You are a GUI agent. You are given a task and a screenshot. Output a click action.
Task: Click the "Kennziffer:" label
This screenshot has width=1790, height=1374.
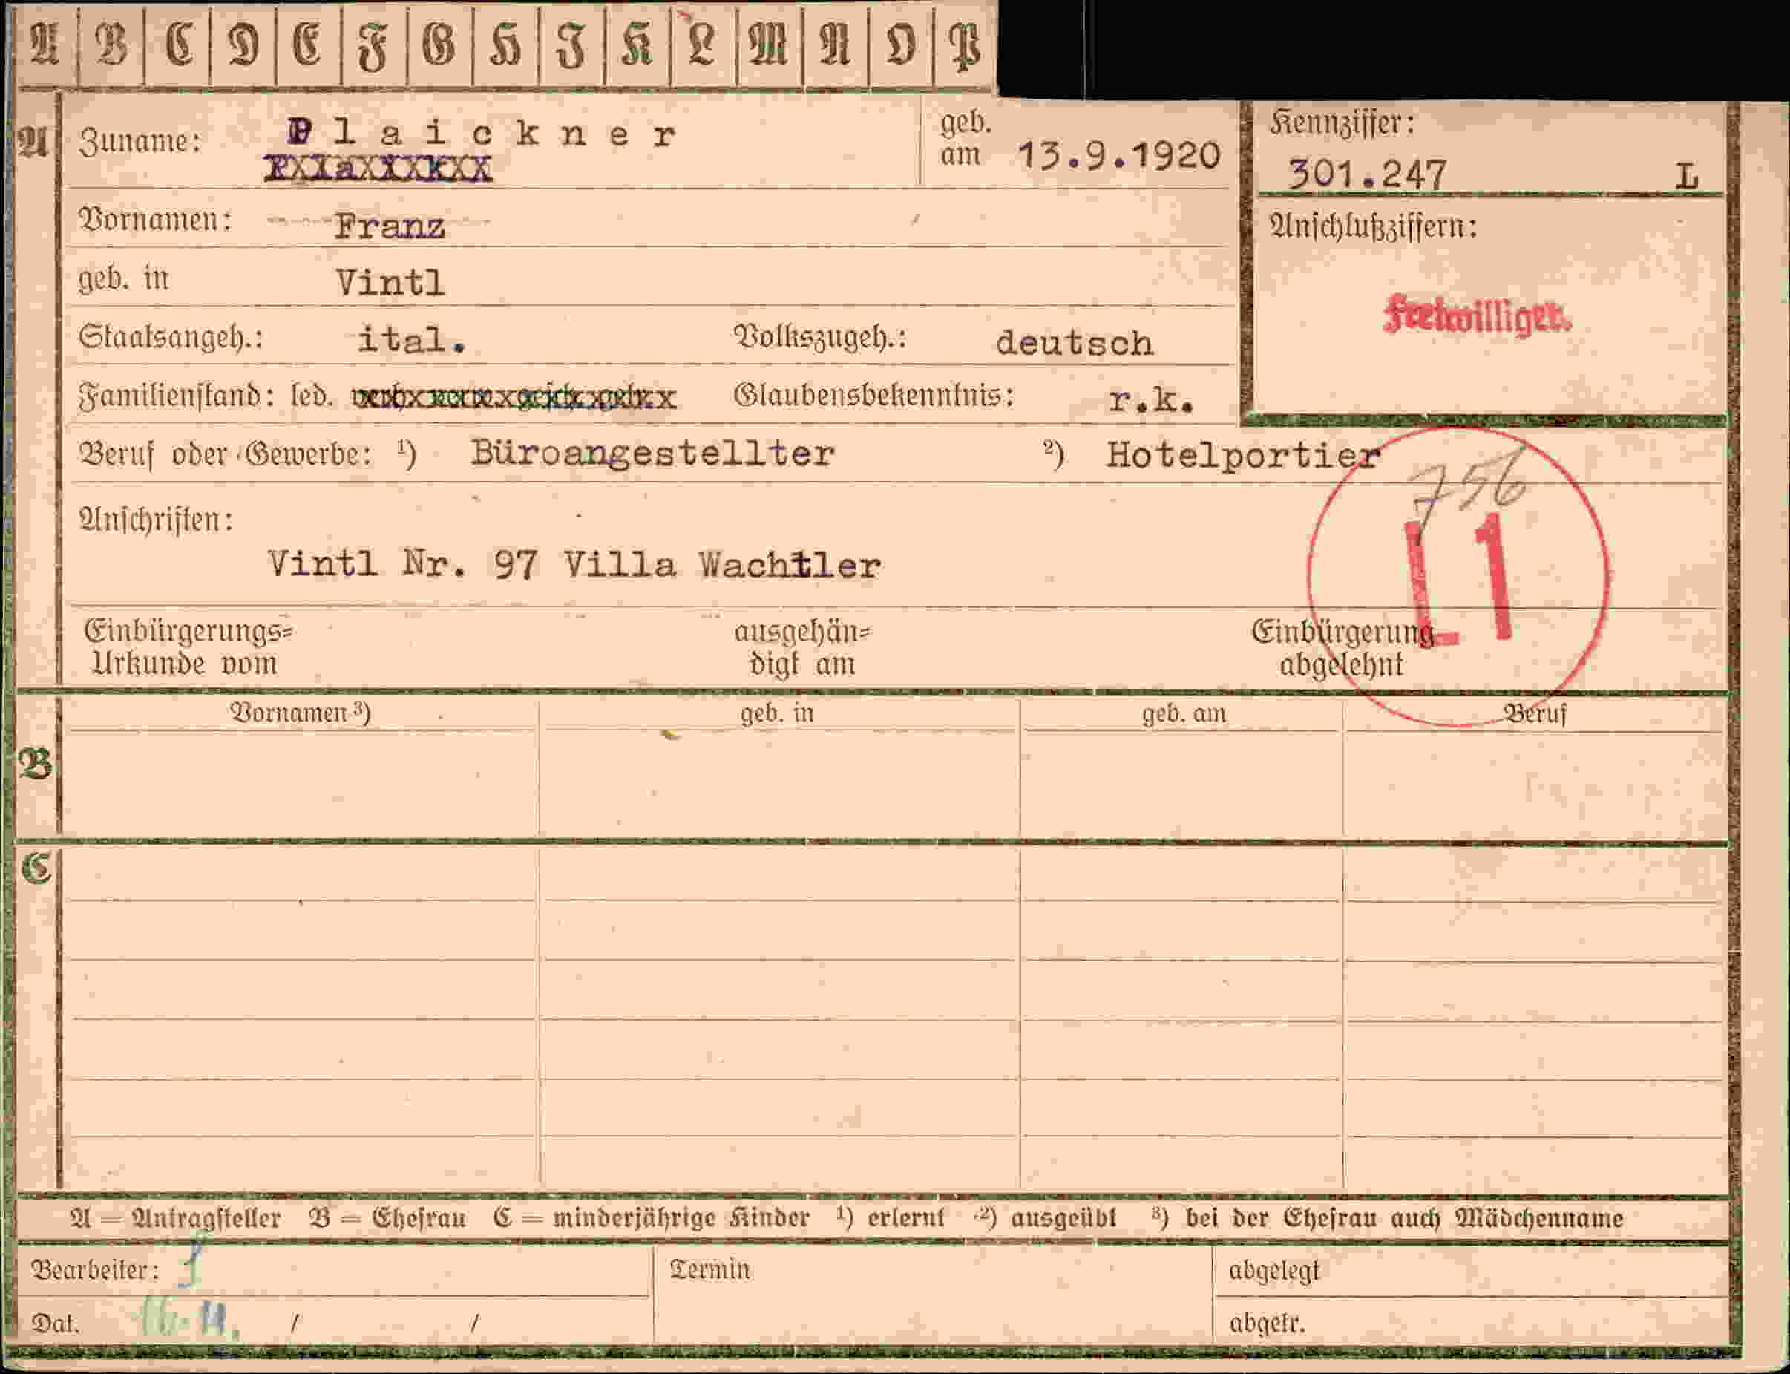pos(1342,122)
